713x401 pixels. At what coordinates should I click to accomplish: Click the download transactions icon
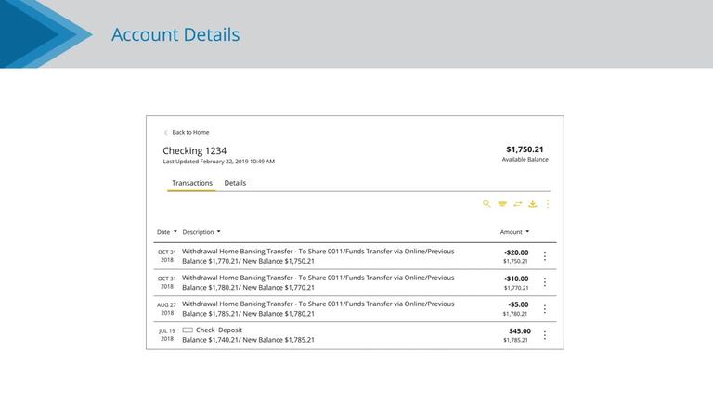click(x=533, y=204)
